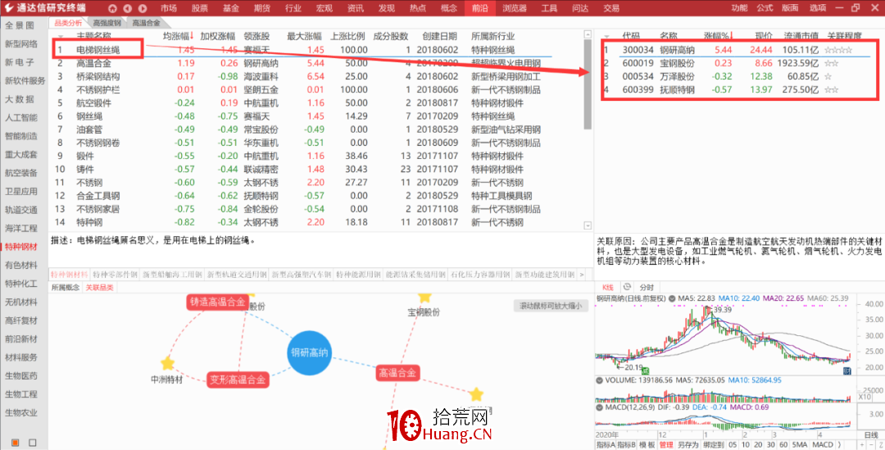Select the empty square layout icon
Image resolution: width=885 pixels, height=450 pixels.
(x=33, y=442)
